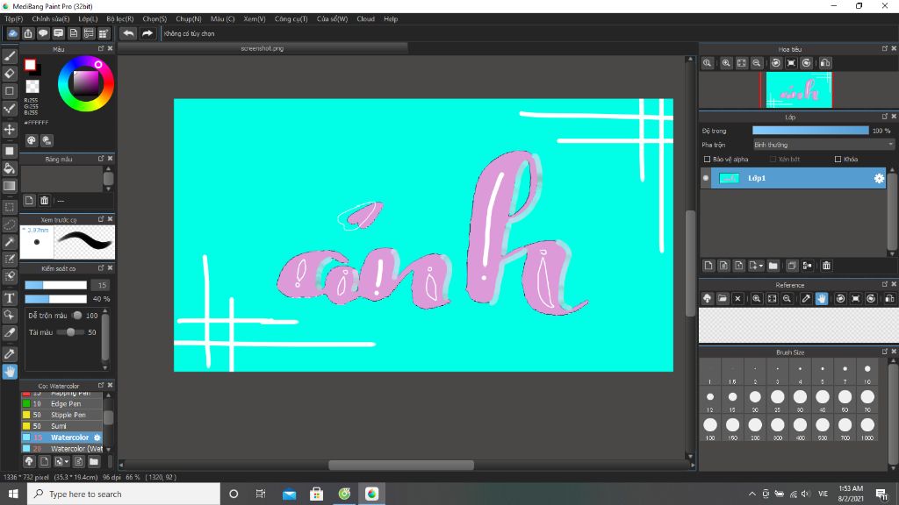This screenshot has width=899, height=505.
Task: Open Mail app from taskbar
Action: click(x=289, y=494)
